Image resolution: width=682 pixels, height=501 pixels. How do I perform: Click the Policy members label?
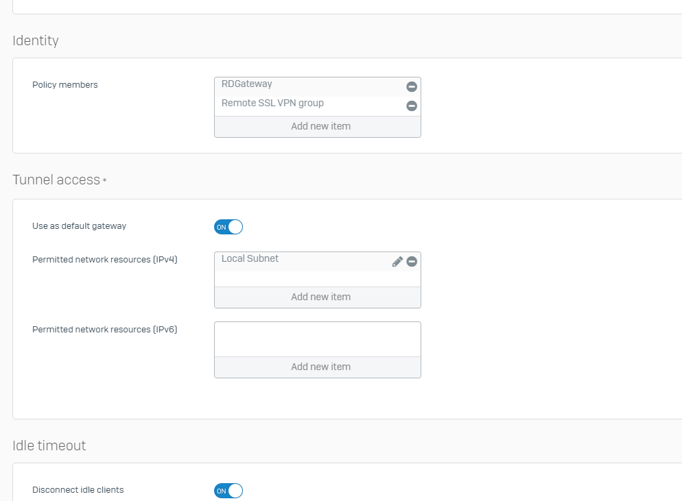pyautogui.click(x=64, y=85)
